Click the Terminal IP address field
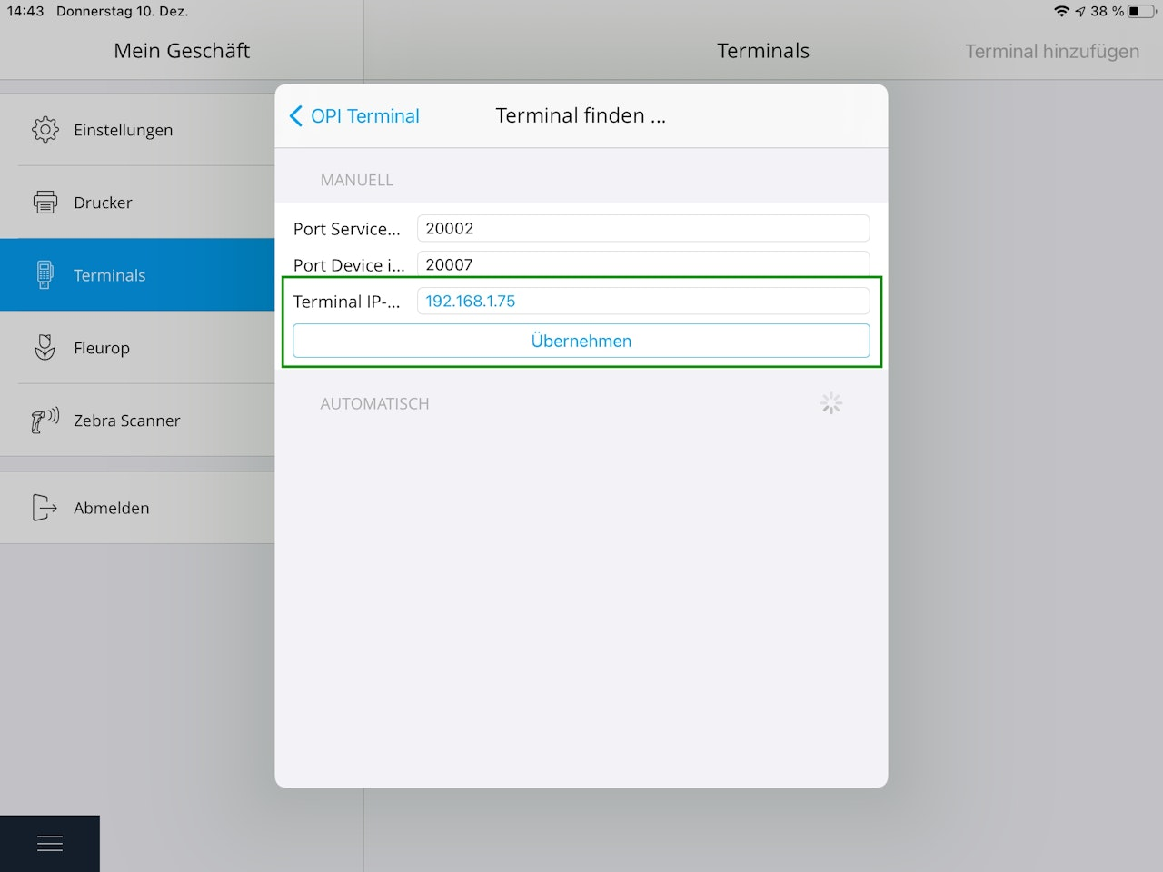Image resolution: width=1163 pixels, height=872 pixels. click(643, 301)
